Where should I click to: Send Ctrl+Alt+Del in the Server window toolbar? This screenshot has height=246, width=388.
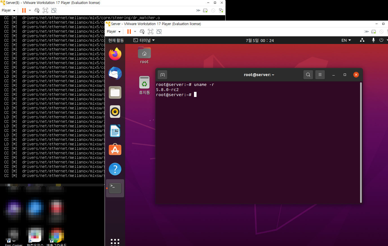click(142, 32)
